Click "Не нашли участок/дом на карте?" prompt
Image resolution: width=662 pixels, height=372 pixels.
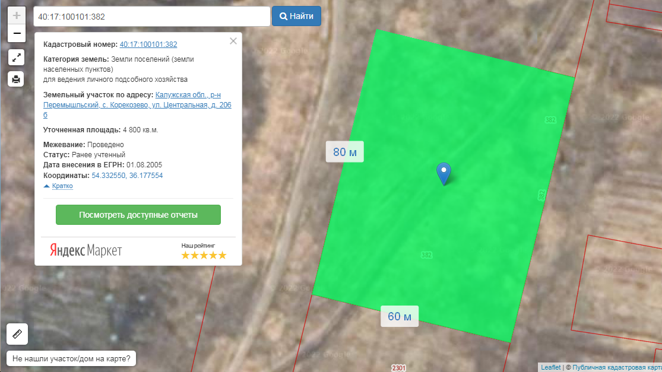pyautogui.click(x=71, y=359)
